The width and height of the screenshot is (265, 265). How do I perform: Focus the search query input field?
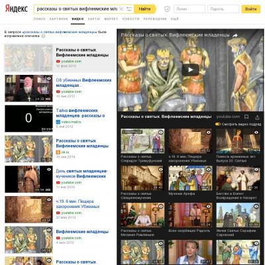(77, 9)
